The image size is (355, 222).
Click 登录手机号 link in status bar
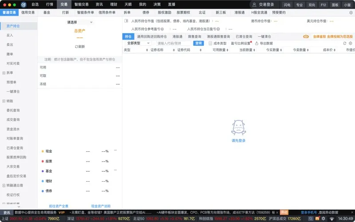[308, 213]
